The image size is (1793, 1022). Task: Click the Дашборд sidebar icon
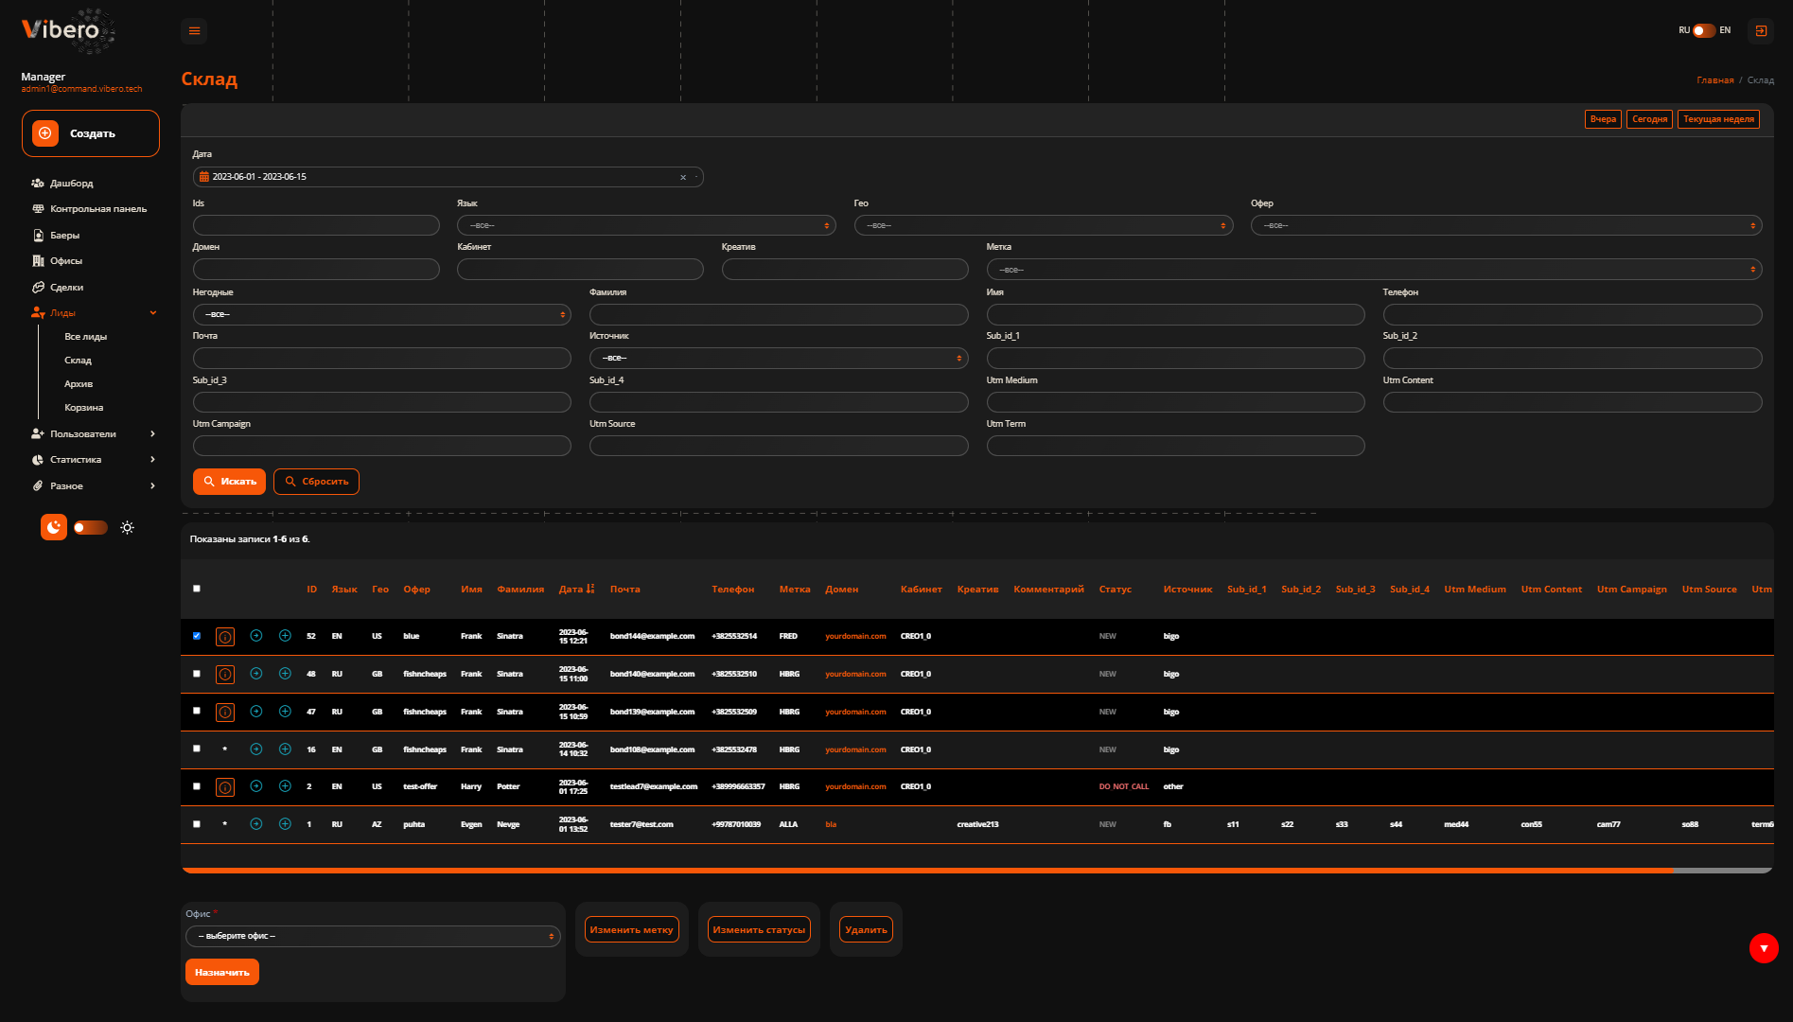38,184
